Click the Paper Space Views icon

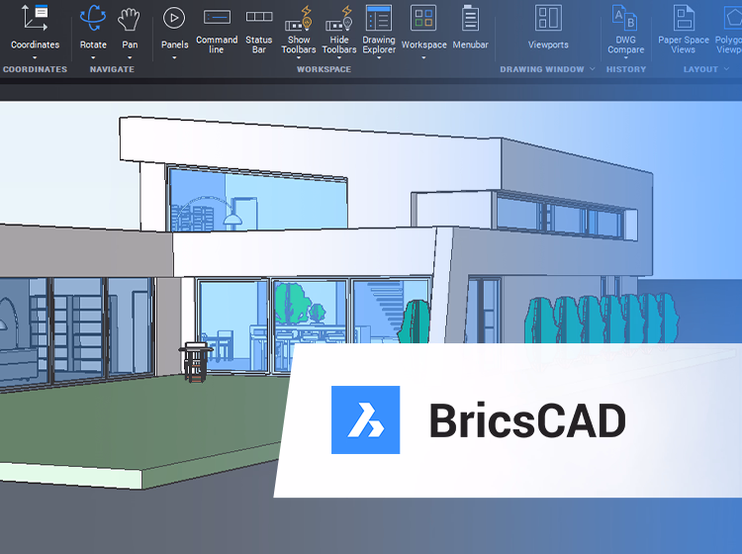pos(684,18)
